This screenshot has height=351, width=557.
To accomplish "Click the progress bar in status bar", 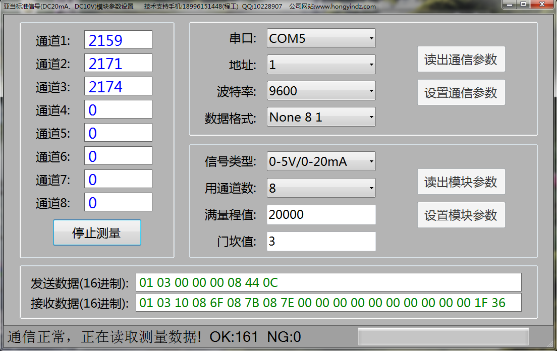I will click(443, 336).
